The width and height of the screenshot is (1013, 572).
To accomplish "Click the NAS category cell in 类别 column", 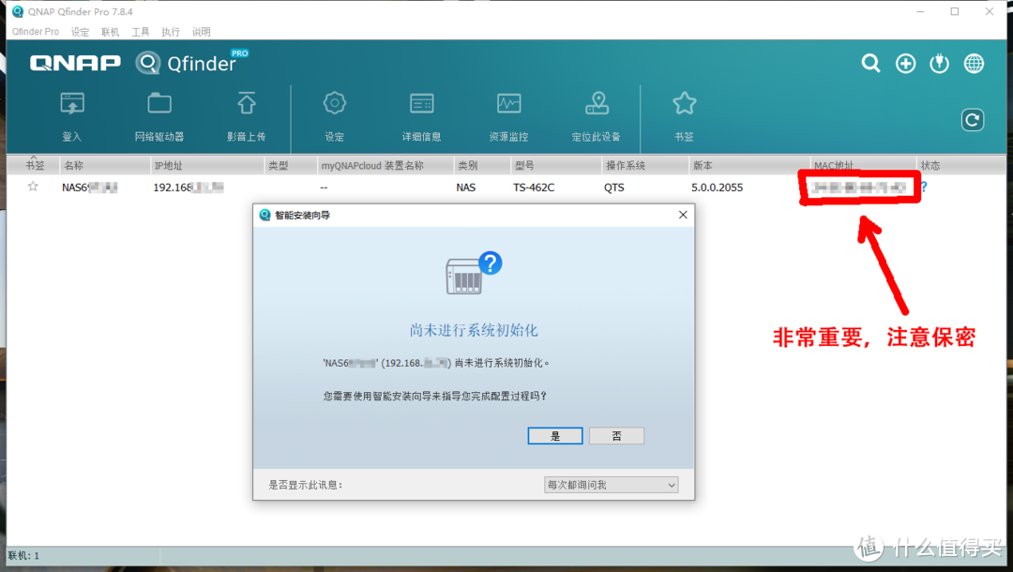I will [466, 188].
